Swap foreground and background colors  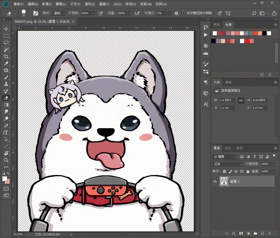pos(8,173)
